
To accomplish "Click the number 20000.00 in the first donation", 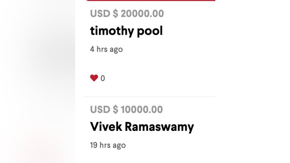I will 142,13.
